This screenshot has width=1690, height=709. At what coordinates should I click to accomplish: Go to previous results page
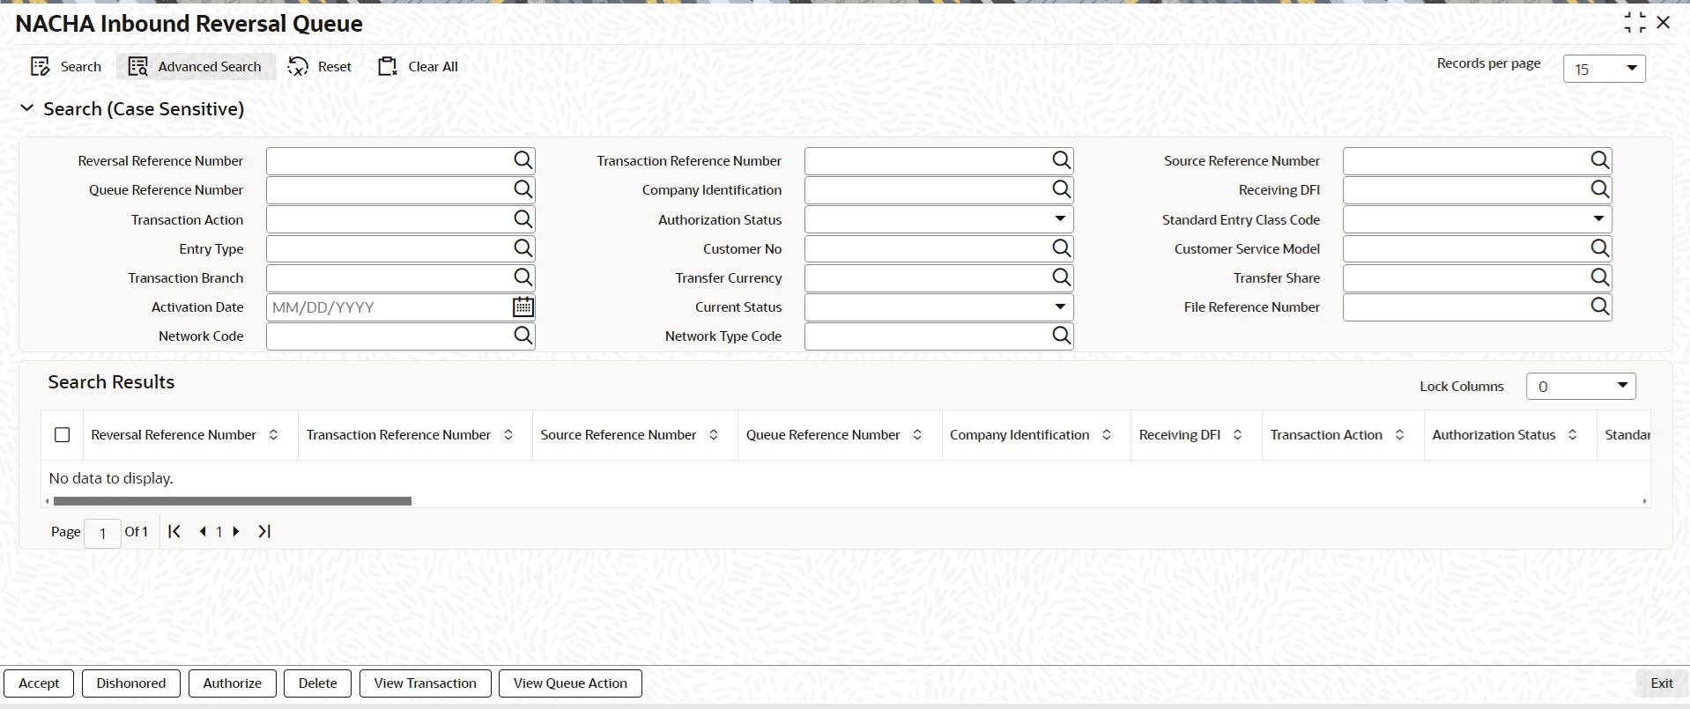[x=203, y=531]
